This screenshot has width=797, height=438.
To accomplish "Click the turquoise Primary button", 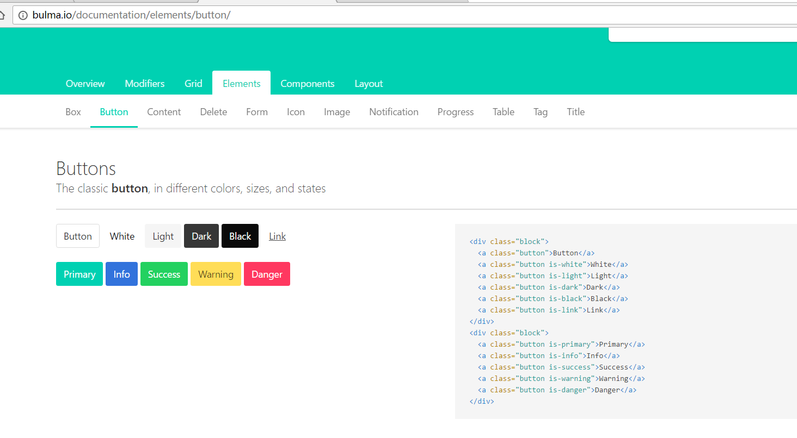I will [79, 274].
